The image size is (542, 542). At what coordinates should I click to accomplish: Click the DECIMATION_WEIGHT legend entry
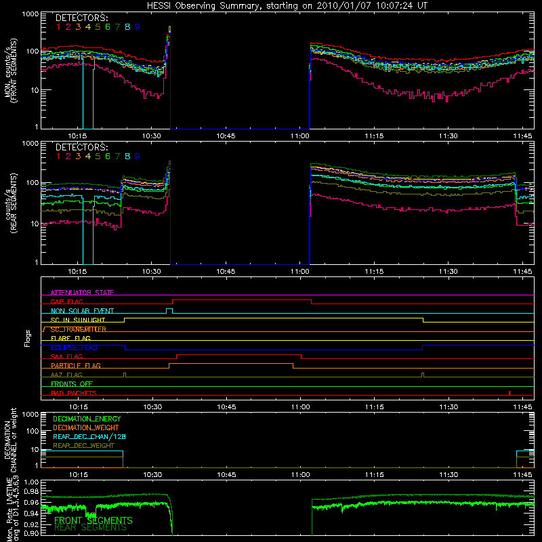click(86, 428)
